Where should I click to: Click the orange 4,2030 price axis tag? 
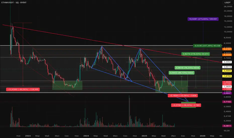(x=227, y=55)
